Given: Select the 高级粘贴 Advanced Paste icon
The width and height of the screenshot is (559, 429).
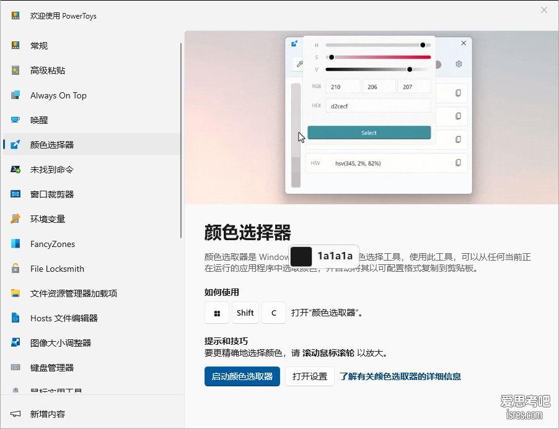Looking at the screenshot, I should 15,70.
